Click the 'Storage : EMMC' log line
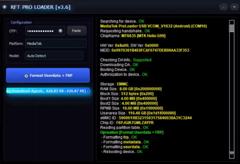 click(x=114, y=84)
